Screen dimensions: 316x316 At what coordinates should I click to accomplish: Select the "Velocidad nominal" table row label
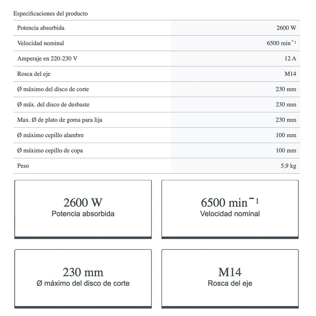tap(40, 43)
